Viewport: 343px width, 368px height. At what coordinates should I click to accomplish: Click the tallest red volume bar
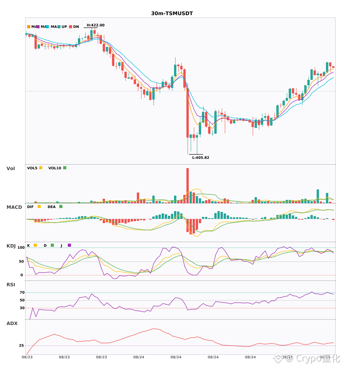[188, 186]
